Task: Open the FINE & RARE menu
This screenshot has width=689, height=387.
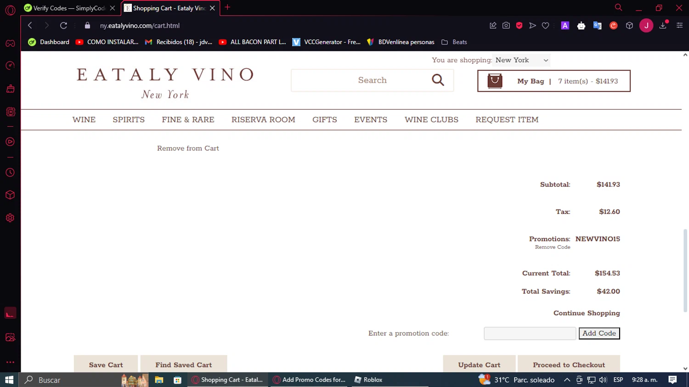Action: click(188, 120)
